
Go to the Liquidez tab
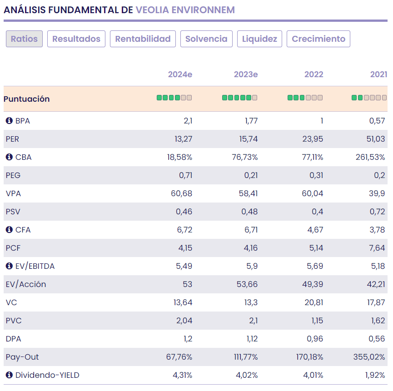(259, 39)
